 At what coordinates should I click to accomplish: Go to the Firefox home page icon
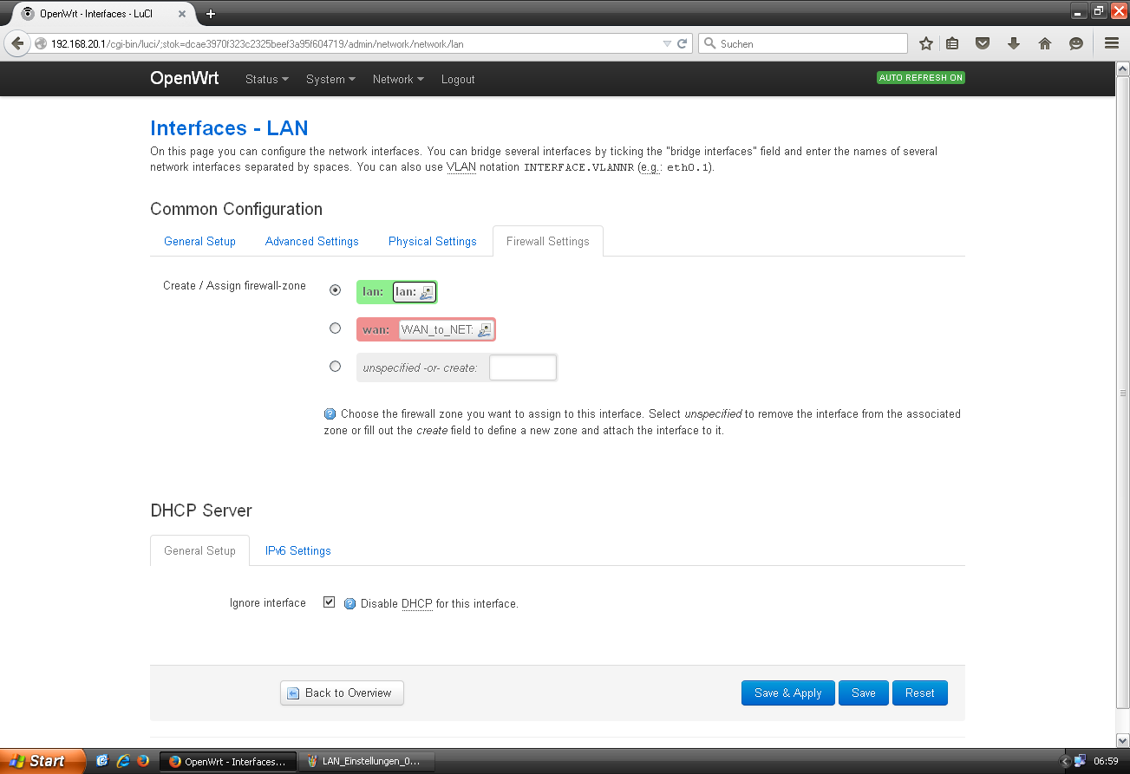coord(1044,43)
